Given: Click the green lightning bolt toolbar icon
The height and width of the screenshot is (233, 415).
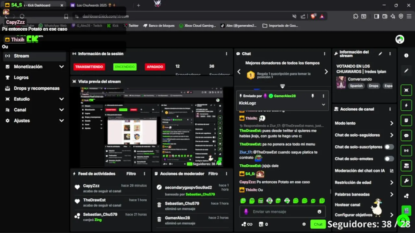Looking at the screenshot, I should (406, 105).
